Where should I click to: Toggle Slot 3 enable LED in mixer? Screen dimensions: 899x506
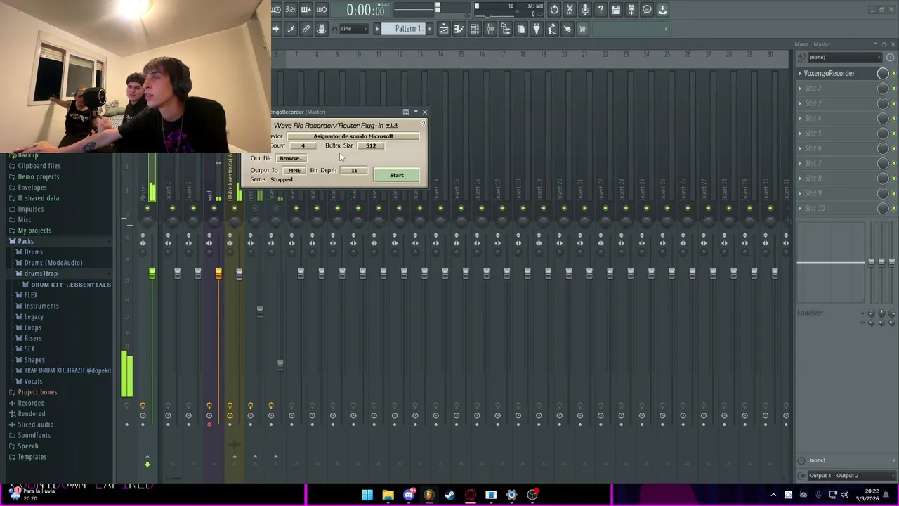tap(893, 103)
